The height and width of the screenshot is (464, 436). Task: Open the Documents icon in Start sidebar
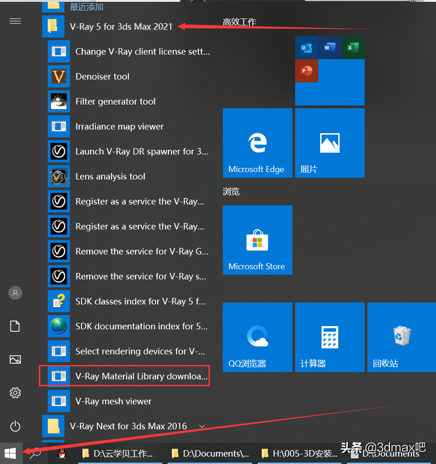point(15,326)
